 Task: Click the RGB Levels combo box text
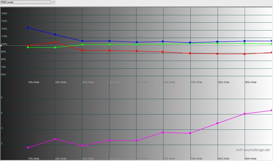[x=26, y=2]
